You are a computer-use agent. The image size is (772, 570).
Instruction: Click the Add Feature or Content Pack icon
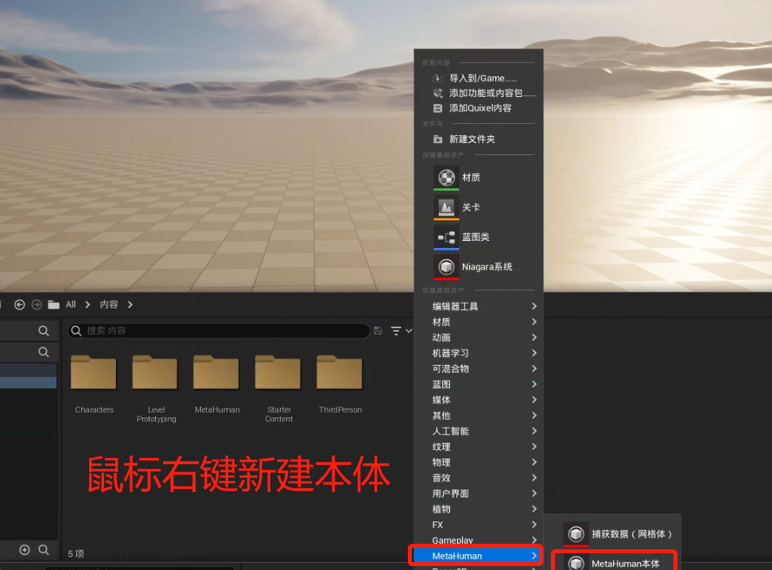pyautogui.click(x=437, y=93)
